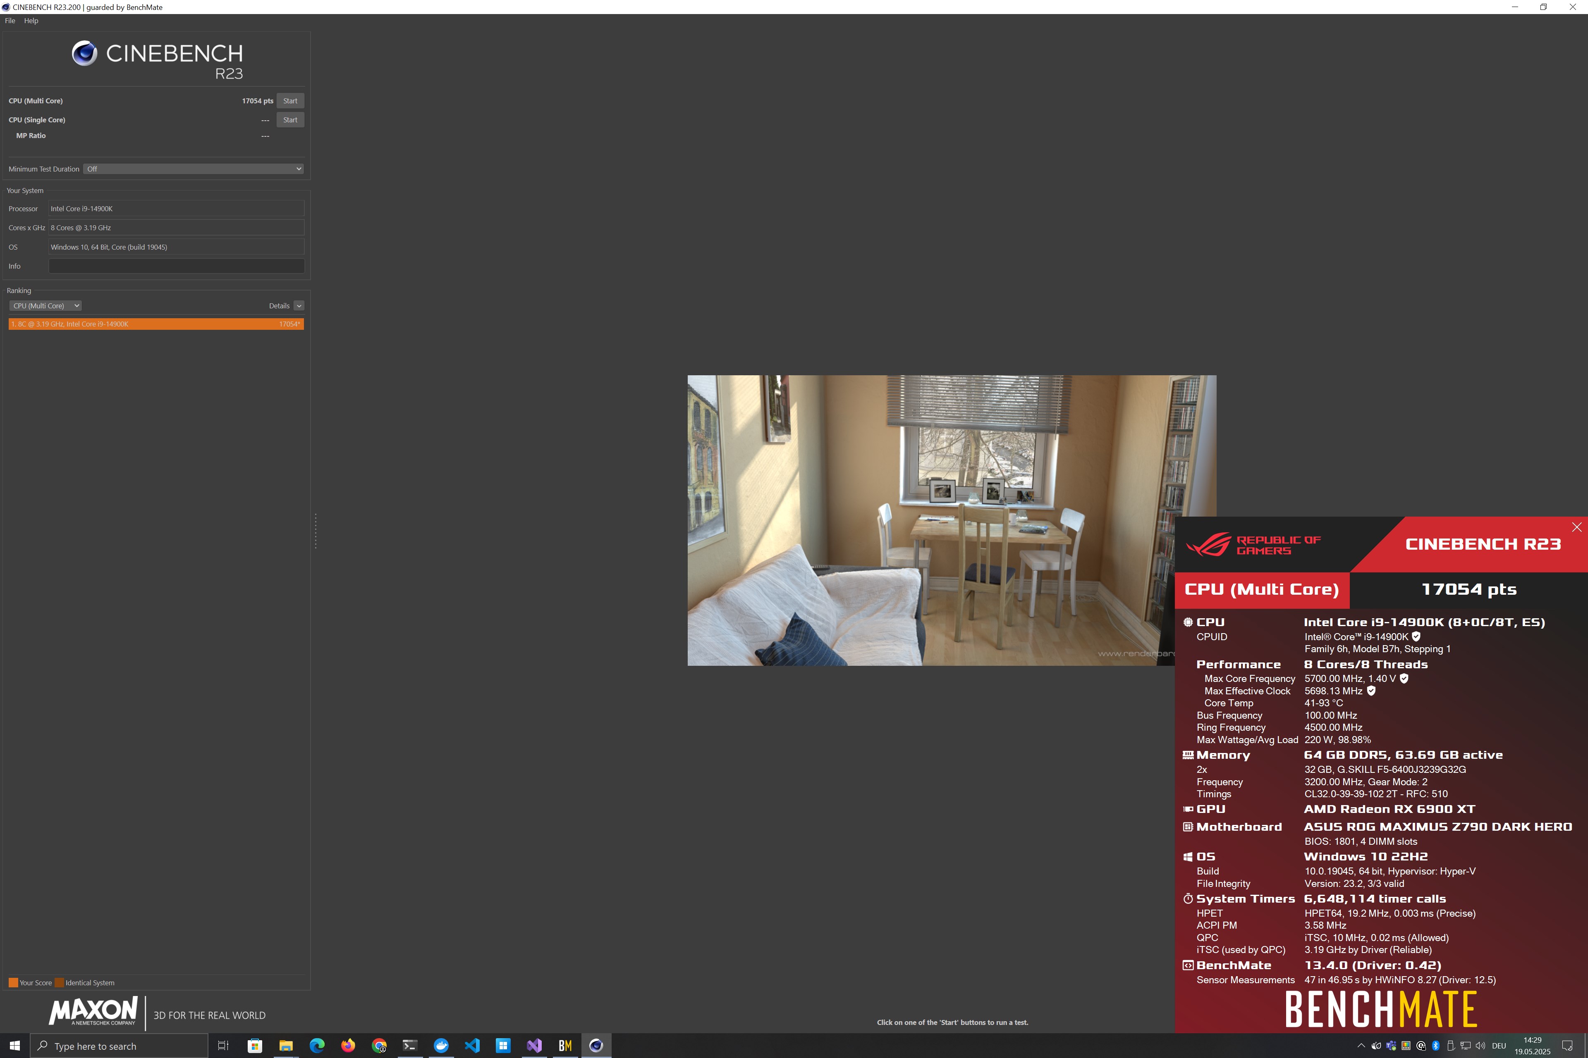Open the volume control in system tray
This screenshot has width=1588, height=1058.
1480,1046
